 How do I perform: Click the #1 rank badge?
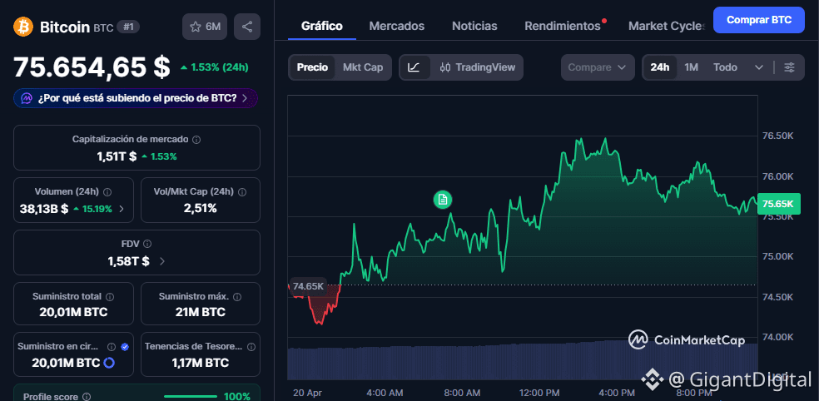(128, 27)
